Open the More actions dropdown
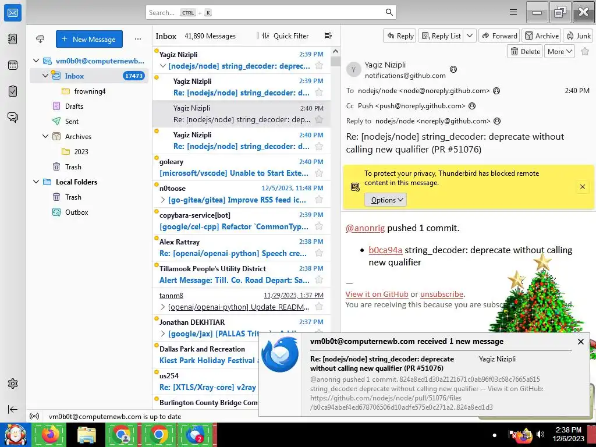 [x=559, y=51]
